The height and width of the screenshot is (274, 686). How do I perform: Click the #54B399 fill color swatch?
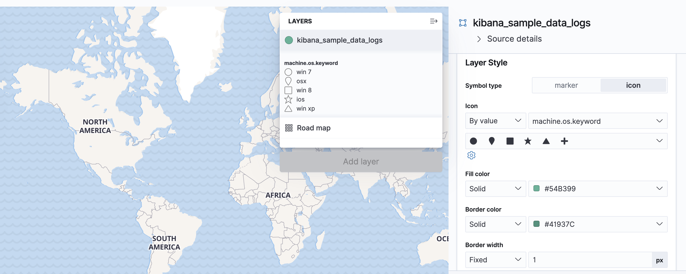coord(536,189)
